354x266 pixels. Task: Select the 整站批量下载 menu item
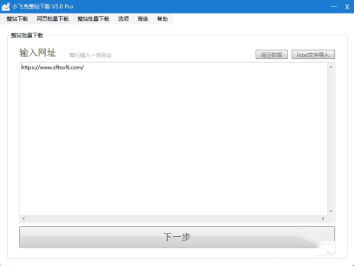click(93, 19)
